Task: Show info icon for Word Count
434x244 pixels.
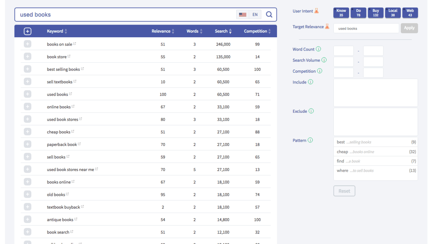Action: (318, 49)
